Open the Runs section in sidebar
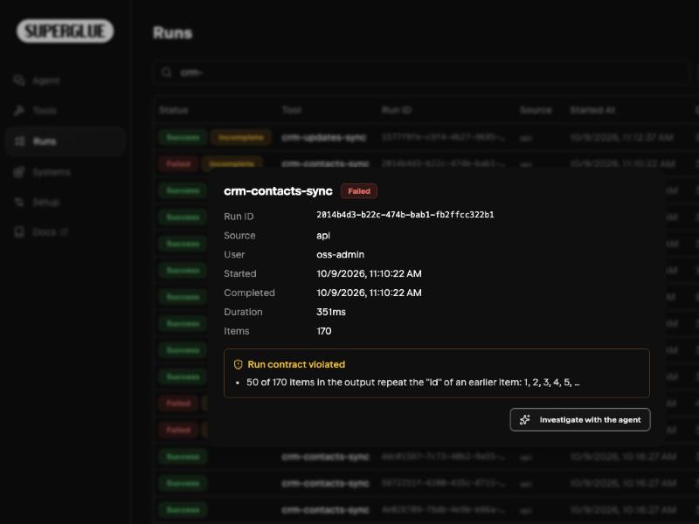The height and width of the screenshot is (524, 699). (x=65, y=141)
